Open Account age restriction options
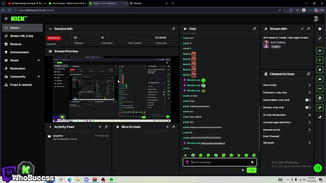Screen dimensions: 326x183 pos(309,123)
